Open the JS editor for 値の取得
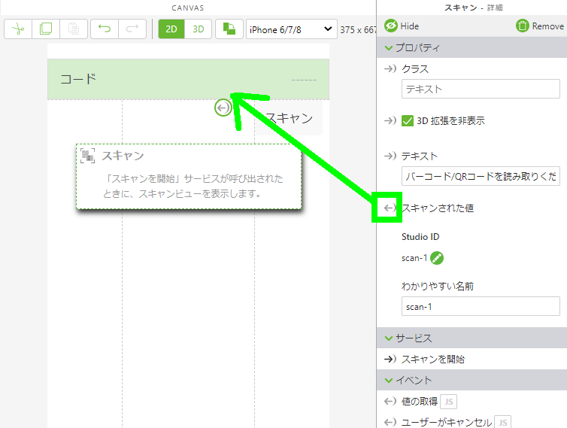Screen dimensions: 567x428 [449, 402]
